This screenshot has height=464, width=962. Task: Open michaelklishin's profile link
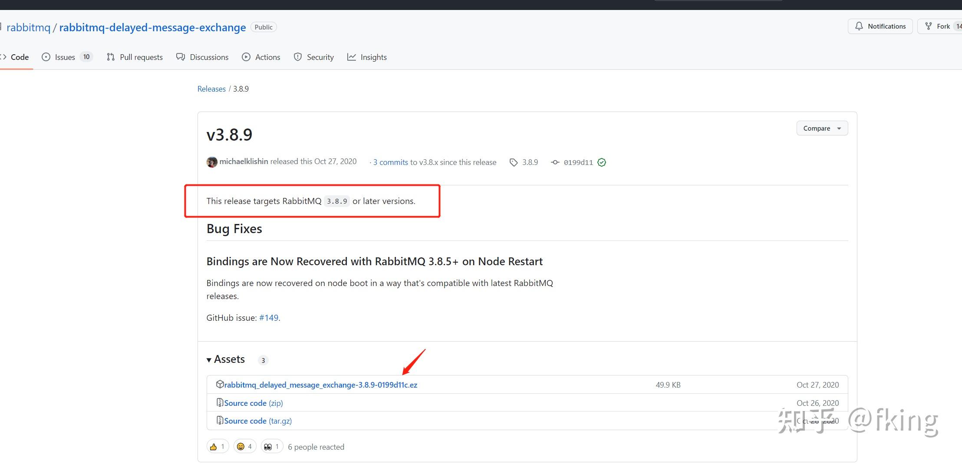(244, 161)
